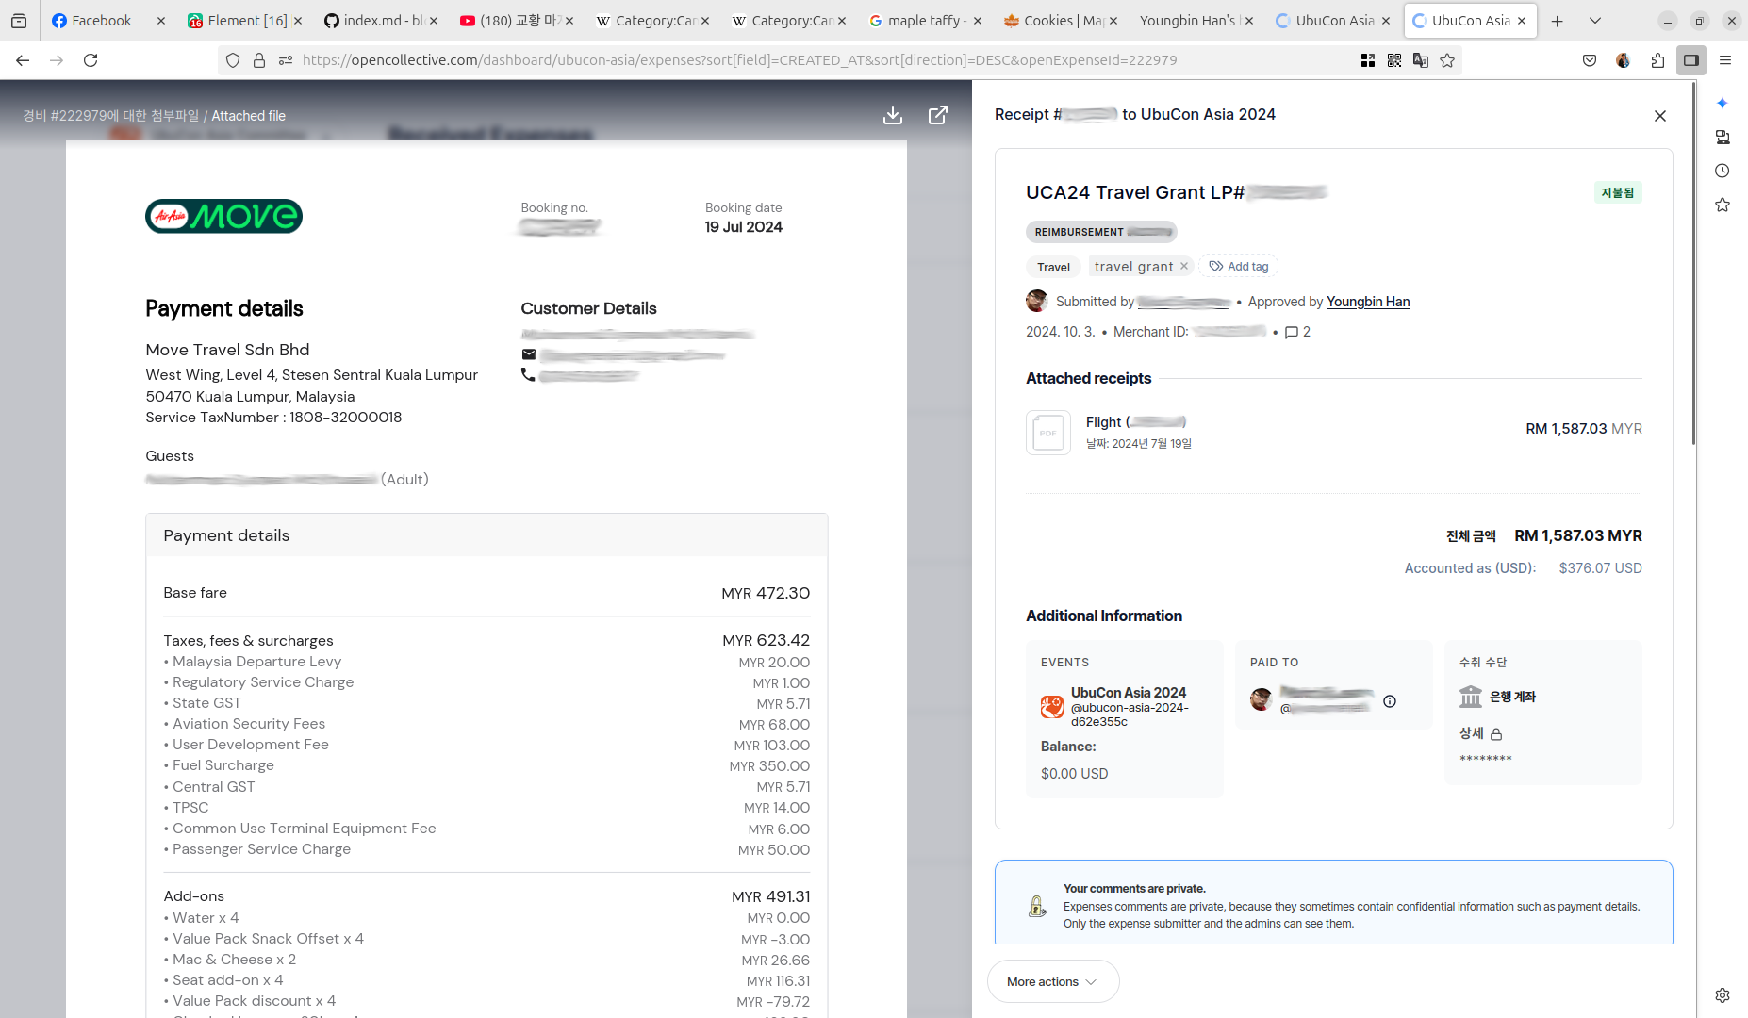This screenshot has height=1018, width=1748.
Task: Reveal bank account details lock icon
Action: click(1496, 734)
